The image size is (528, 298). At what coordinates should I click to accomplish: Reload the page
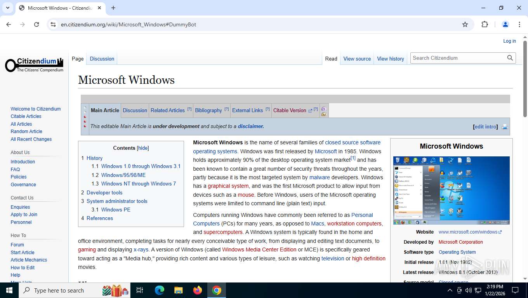[x=36, y=24]
